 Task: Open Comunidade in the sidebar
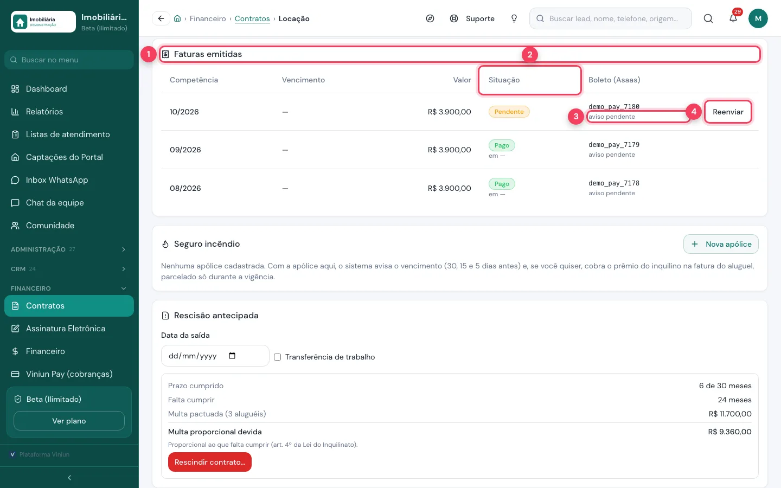click(69, 226)
